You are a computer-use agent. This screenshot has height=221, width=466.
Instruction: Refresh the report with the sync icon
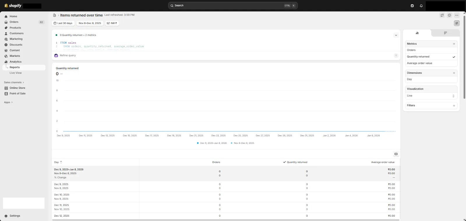[442, 15]
